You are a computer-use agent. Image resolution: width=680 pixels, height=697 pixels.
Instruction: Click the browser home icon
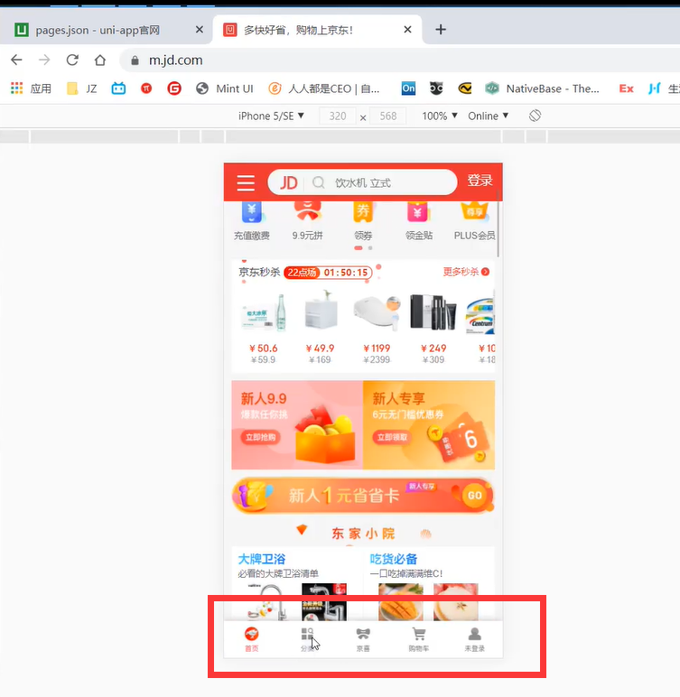pyautogui.click(x=100, y=60)
